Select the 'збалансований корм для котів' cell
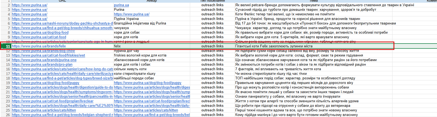The height and width of the screenshot is (117, 437). [x=152, y=60]
